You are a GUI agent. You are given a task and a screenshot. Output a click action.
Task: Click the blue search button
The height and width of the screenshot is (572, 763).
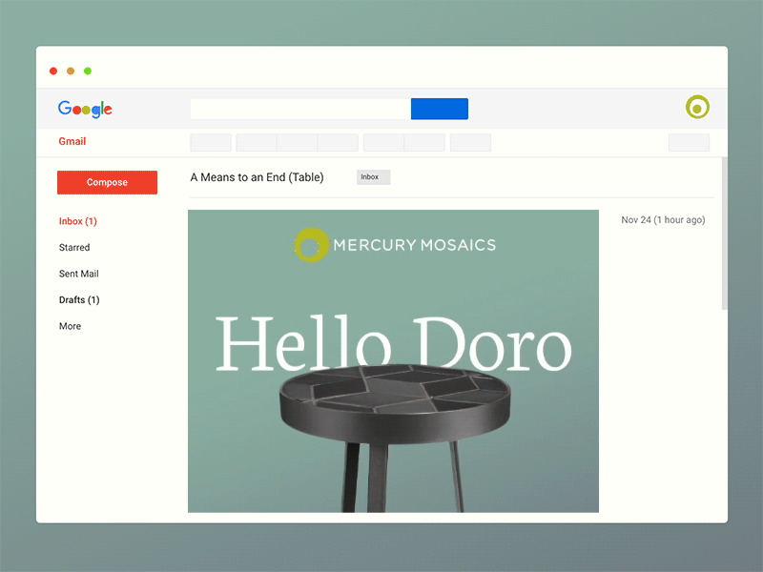coord(440,109)
